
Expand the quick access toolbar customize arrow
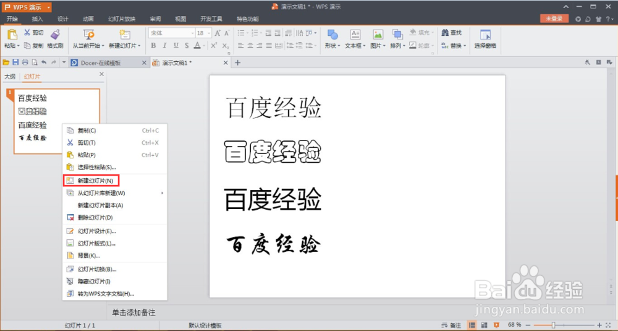point(64,62)
